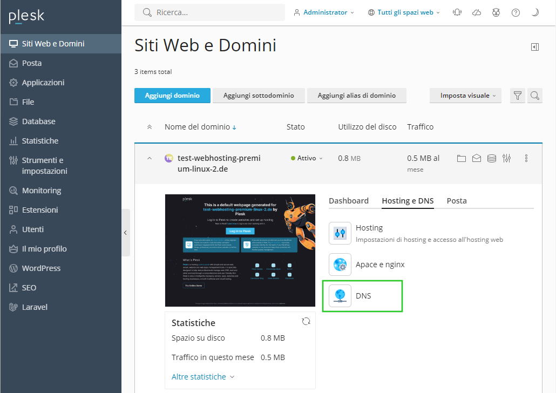Click the Ricerca search field
556x393 pixels.
(209, 12)
